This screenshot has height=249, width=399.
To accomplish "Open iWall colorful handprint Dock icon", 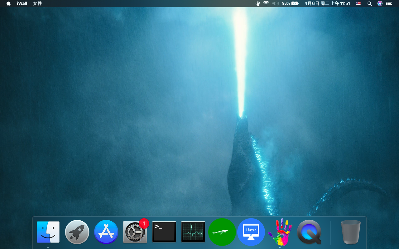I will [280, 232].
